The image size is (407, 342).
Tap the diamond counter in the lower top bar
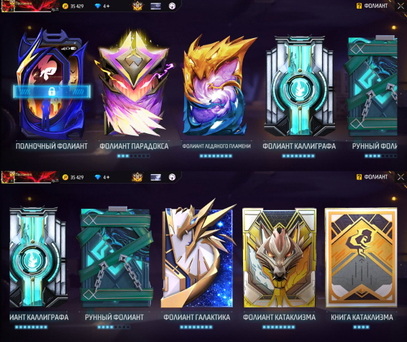click(x=102, y=177)
